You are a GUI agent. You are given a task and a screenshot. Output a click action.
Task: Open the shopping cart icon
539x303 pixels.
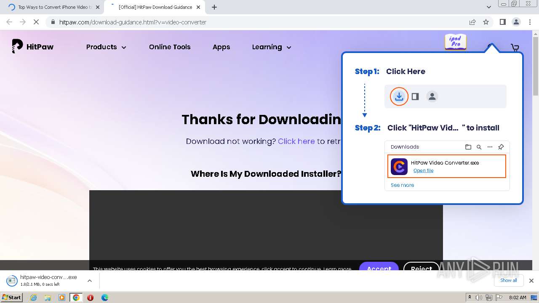[x=515, y=48]
